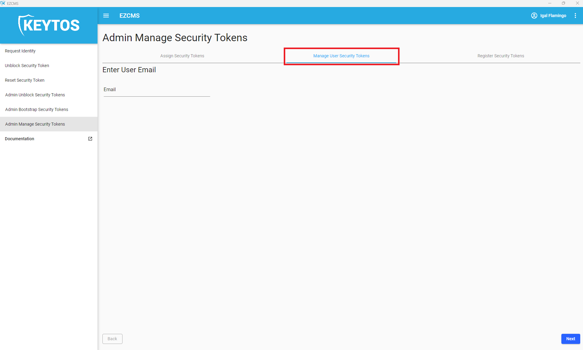Navigate to Reset Security Token

click(x=25, y=80)
